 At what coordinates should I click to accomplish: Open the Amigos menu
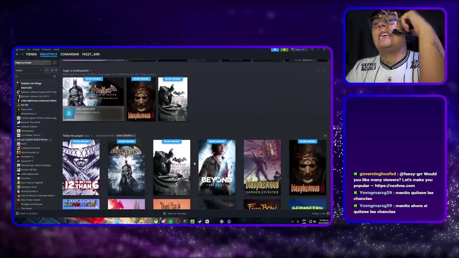pos(36,49)
